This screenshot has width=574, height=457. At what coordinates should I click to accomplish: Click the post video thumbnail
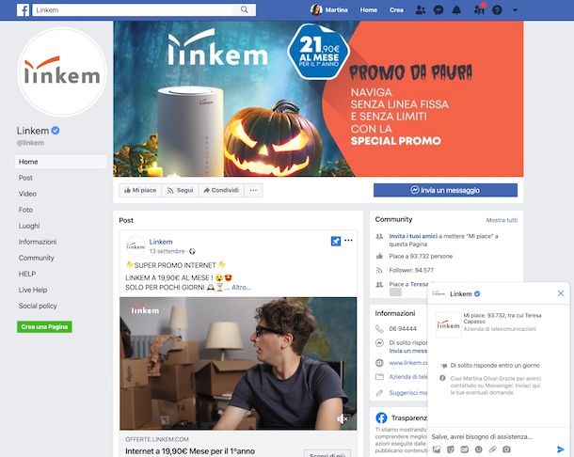tap(238, 363)
